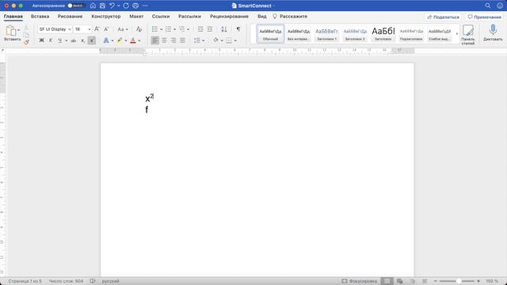Justify the text
507x285 pixels.
pos(182,40)
